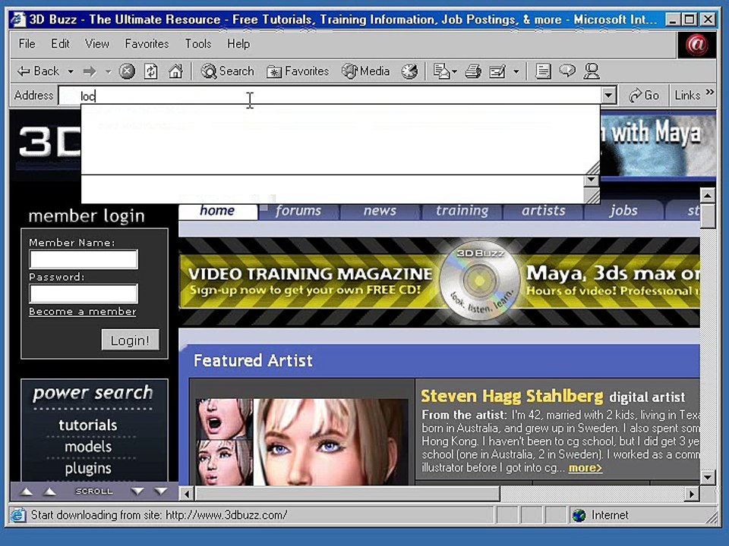Click the status bar page icon
This screenshot has height=546, width=729.
pyautogui.click(x=18, y=515)
